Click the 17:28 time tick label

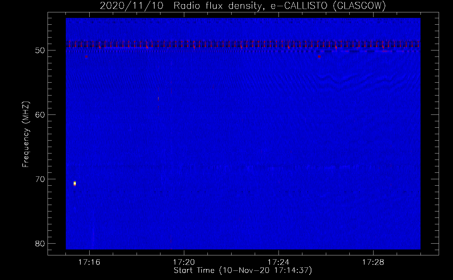tap(373, 262)
